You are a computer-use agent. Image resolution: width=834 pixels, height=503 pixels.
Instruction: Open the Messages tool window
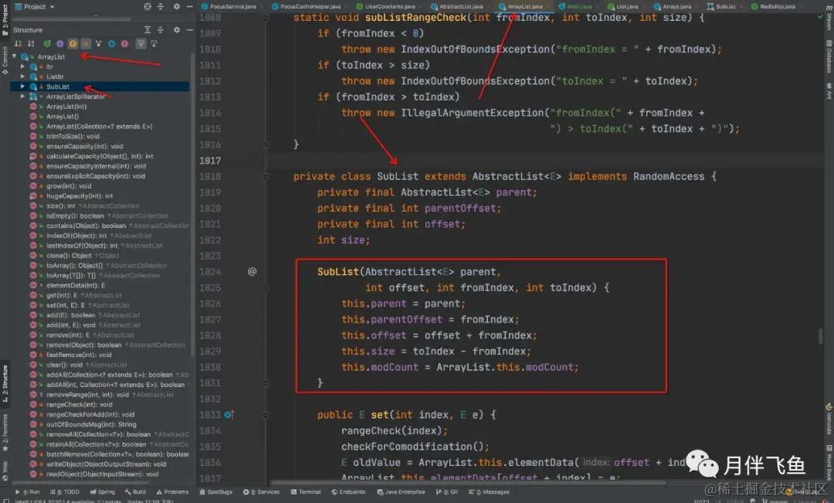pos(489,492)
